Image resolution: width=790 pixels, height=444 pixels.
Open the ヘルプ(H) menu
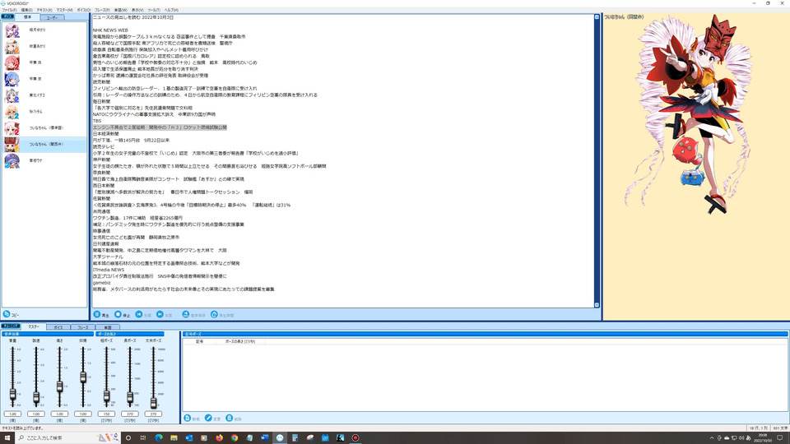[171, 10]
